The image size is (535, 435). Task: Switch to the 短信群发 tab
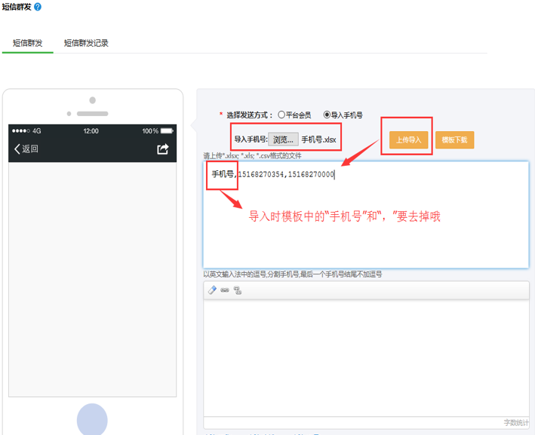click(27, 43)
